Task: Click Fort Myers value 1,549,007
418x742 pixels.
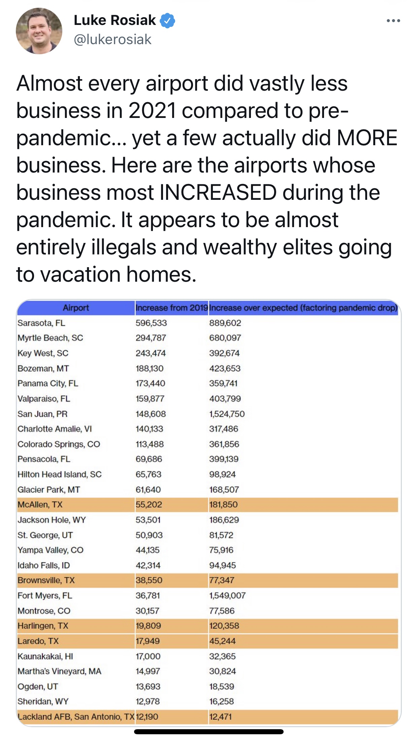Action: pyautogui.click(x=227, y=595)
